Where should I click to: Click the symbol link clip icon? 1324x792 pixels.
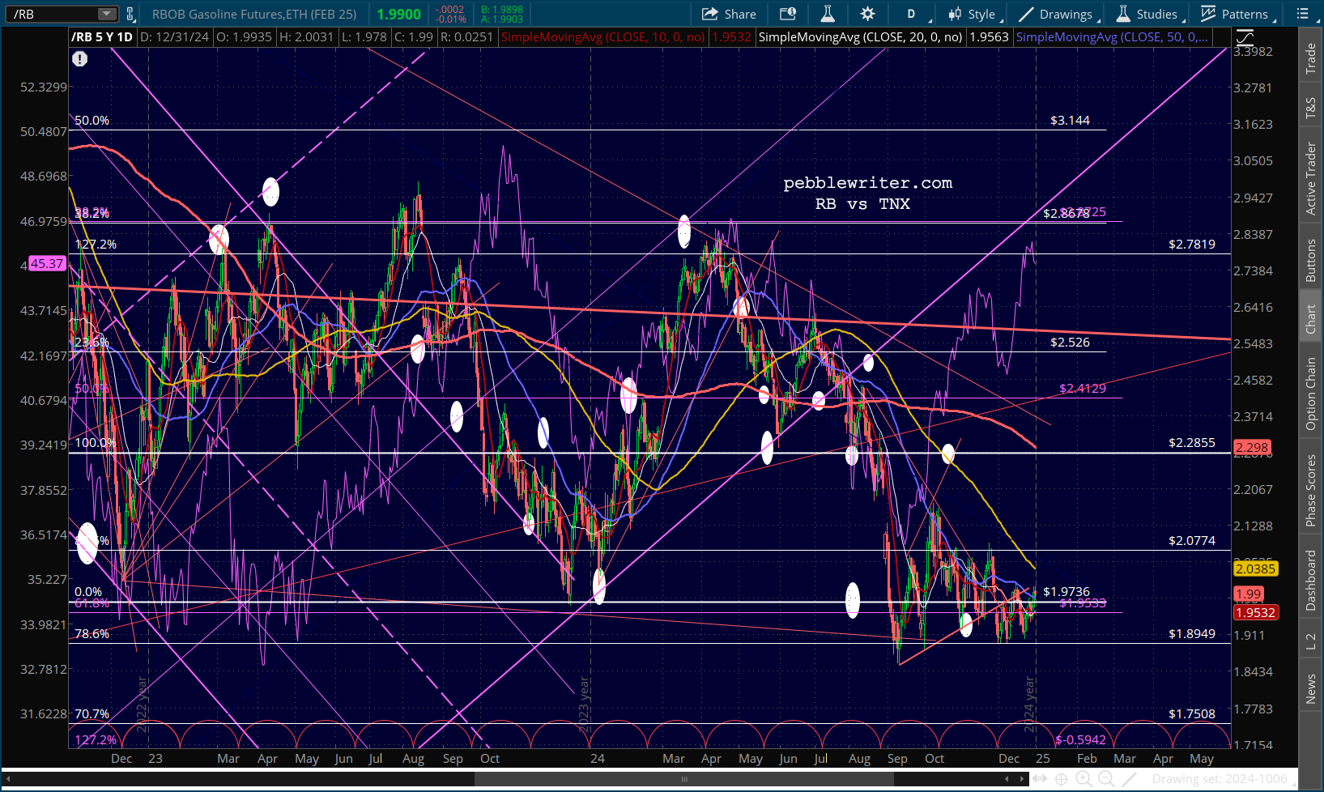point(130,14)
